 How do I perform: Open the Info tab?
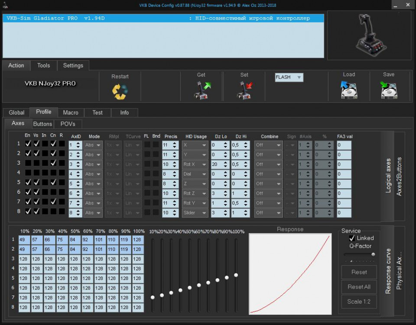124,113
